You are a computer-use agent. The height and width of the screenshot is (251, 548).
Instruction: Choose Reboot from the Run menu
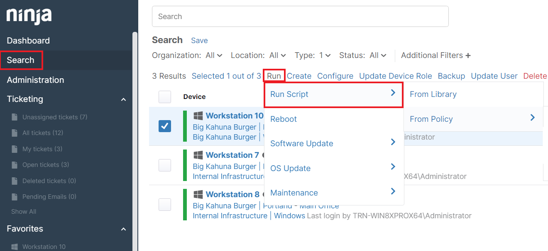coord(334,119)
